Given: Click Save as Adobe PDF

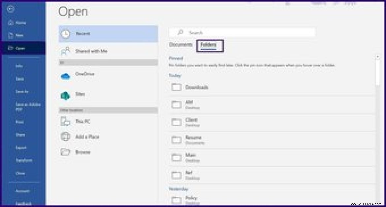Looking at the screenshot, I should 21,106.
